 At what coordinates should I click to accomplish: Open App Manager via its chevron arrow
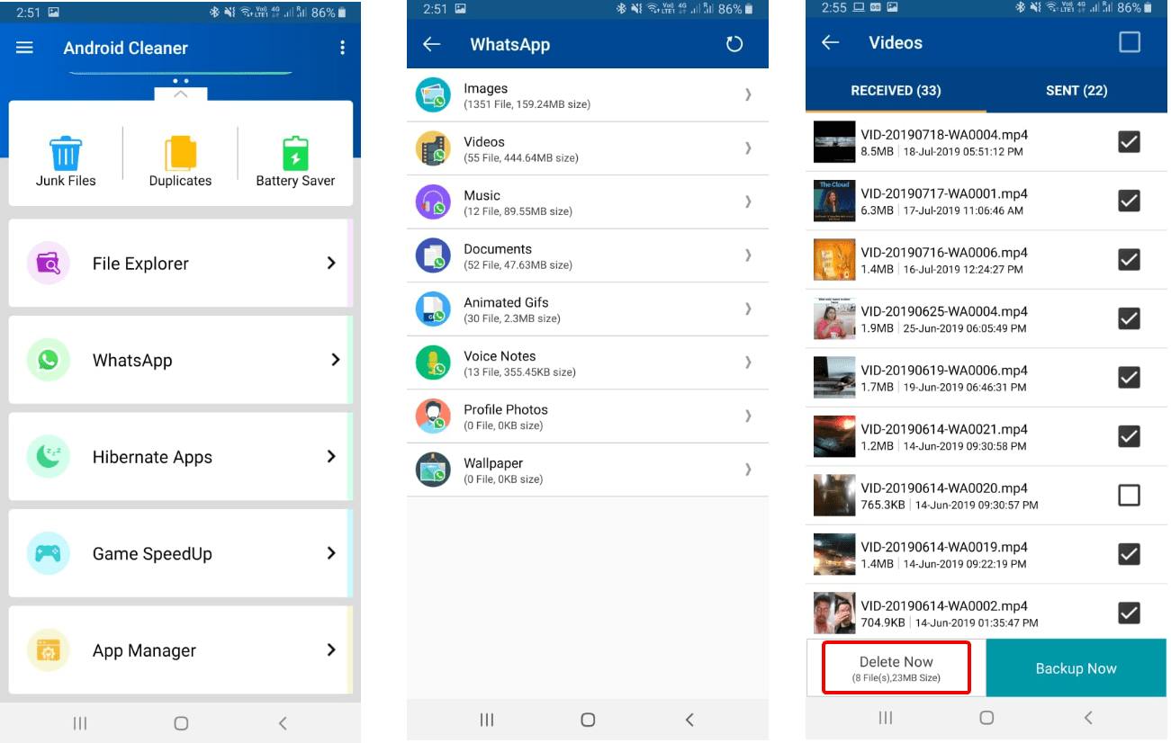331,649
